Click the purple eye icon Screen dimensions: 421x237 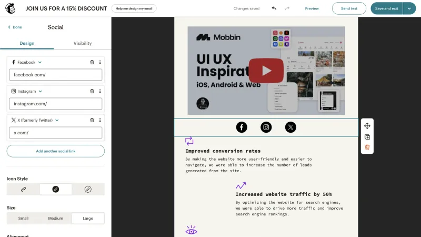coord(192,230)
